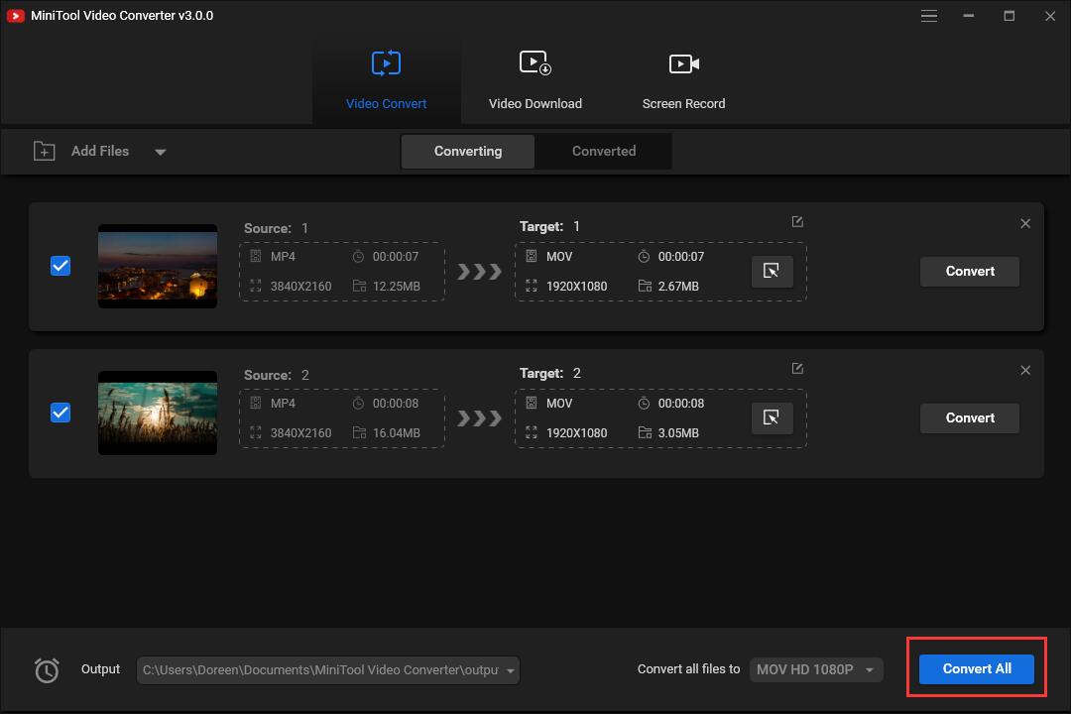The width and height of the screenshot is (1071, 714).
Task: Select the Converting tab
Action: 468,151
